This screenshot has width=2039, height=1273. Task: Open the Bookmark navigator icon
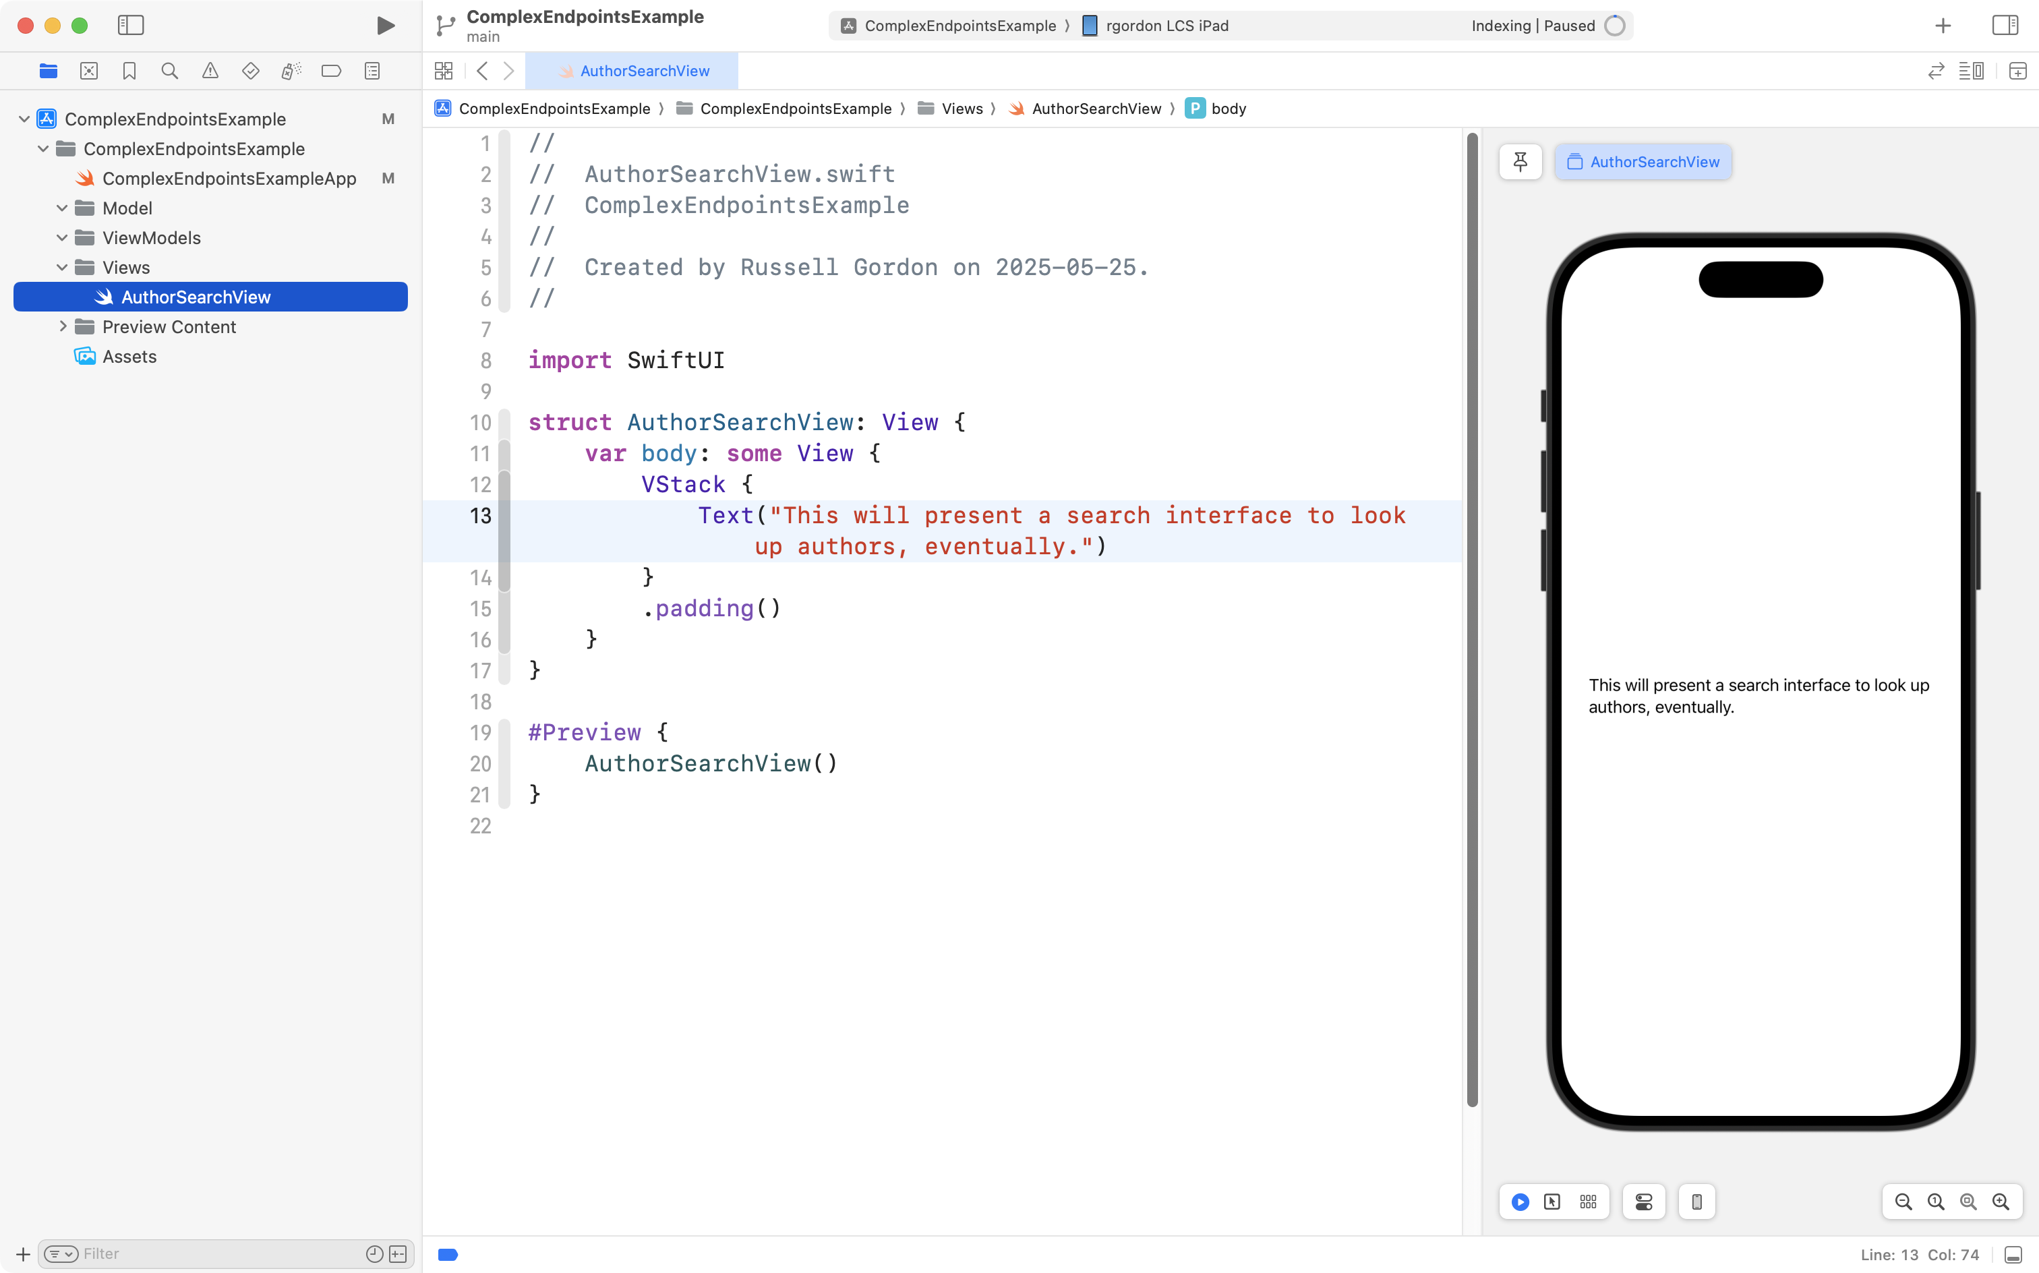tap(129, 71)
